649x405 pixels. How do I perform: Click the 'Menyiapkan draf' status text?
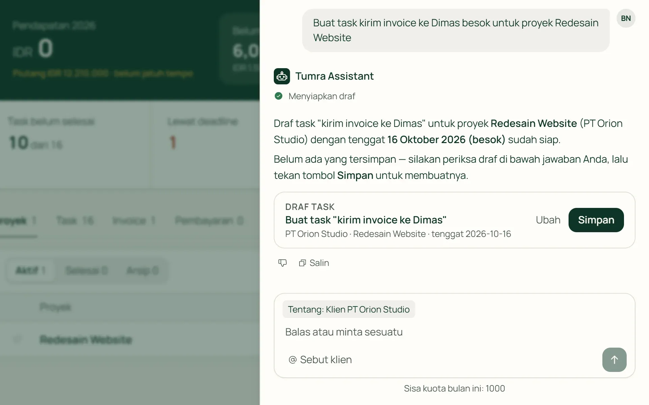322,96
